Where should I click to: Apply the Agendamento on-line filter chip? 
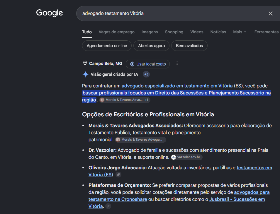107,46
